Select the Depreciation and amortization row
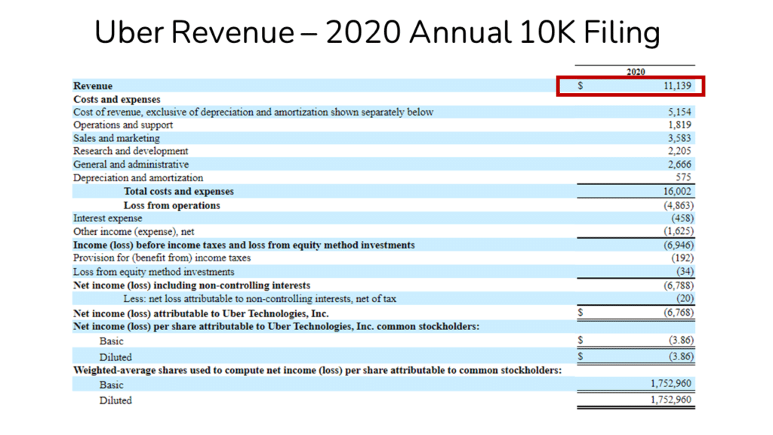This screenshot has height=435, width=773. tap(137, 177)
